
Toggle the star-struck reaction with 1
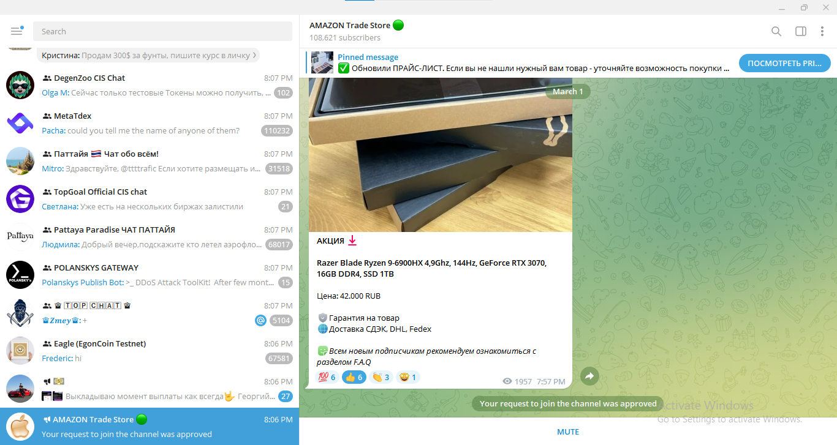pyautogui.click(x=407, y=377)
